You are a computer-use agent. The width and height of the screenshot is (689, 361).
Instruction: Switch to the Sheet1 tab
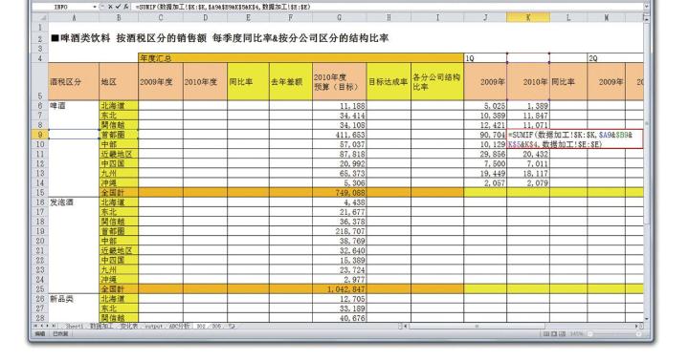click(x=75, y=327)
